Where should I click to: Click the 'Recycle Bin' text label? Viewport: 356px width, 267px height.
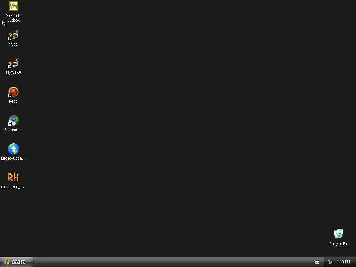coord(339,244)
